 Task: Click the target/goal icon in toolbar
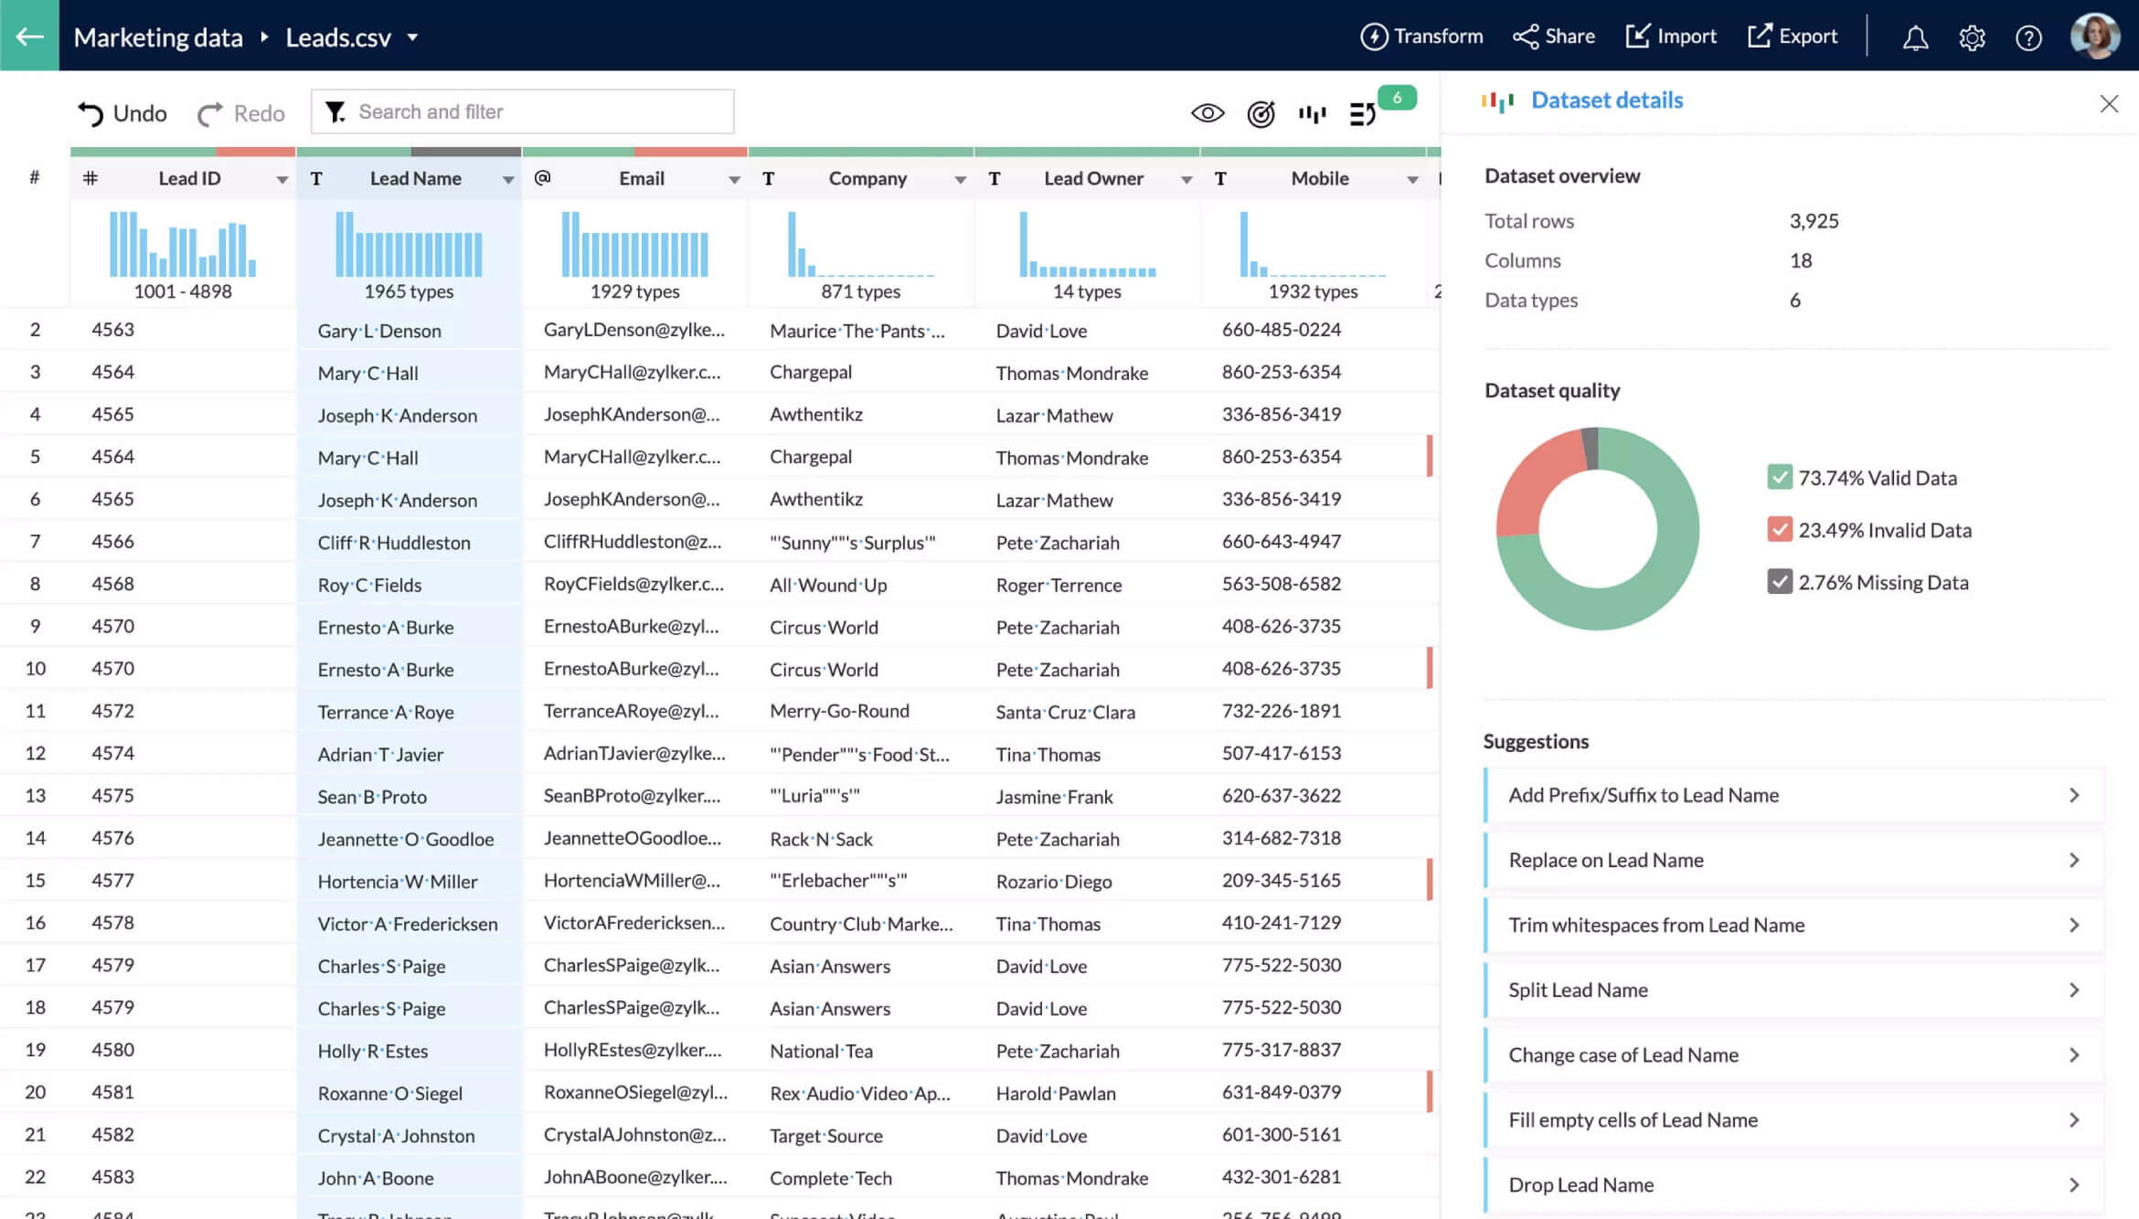click(1259, 114)
